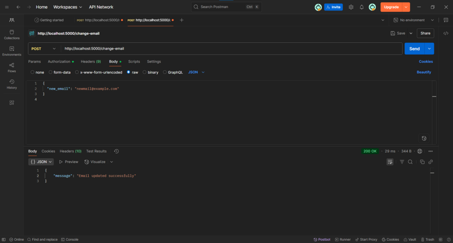Open the code snippet panel icon

(x=446, y=33)
